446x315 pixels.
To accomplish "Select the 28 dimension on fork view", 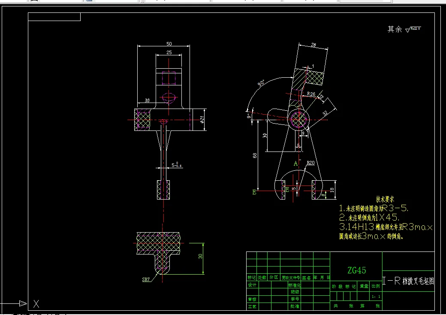I will point(313,45).
